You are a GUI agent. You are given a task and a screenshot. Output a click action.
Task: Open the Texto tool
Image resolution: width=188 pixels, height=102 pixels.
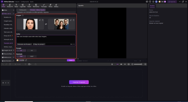pyautogui.click(x=16, y=5)
